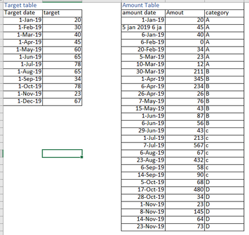This screenshot has height=235, width=249.
Task: Click the target value 78 for 1-Jul-19
Action: (62, 65)
